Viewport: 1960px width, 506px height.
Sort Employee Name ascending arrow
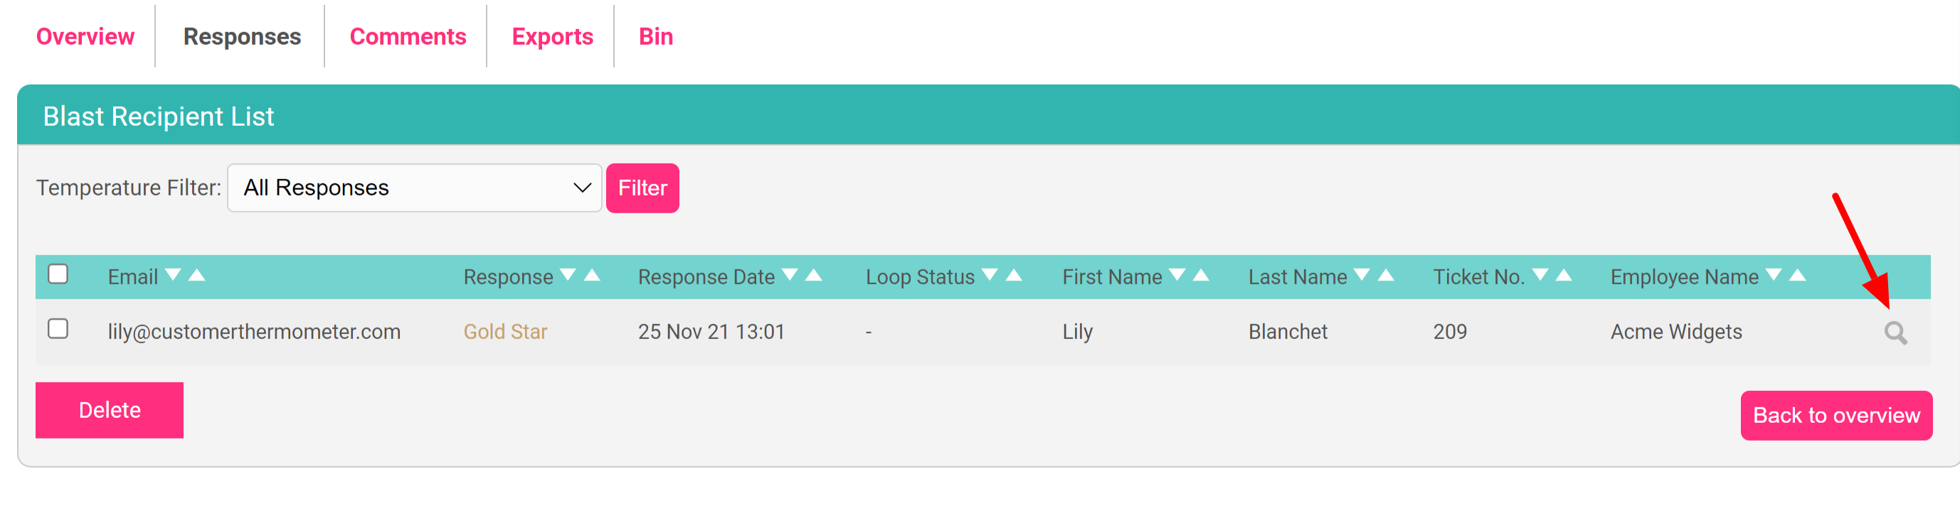pyautogui.click(x=1797, y=275)
